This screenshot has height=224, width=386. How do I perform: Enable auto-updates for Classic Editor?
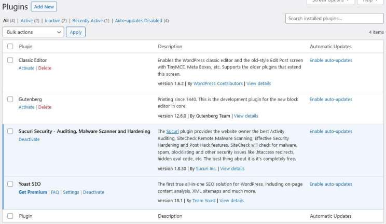click(x=330, y=60)
